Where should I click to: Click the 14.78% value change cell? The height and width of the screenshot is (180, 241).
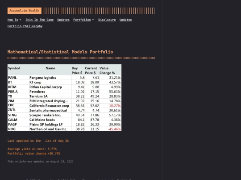point(110,101)
